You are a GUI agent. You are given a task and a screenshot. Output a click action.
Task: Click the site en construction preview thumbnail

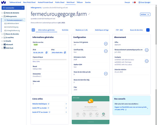click(91, 110)
